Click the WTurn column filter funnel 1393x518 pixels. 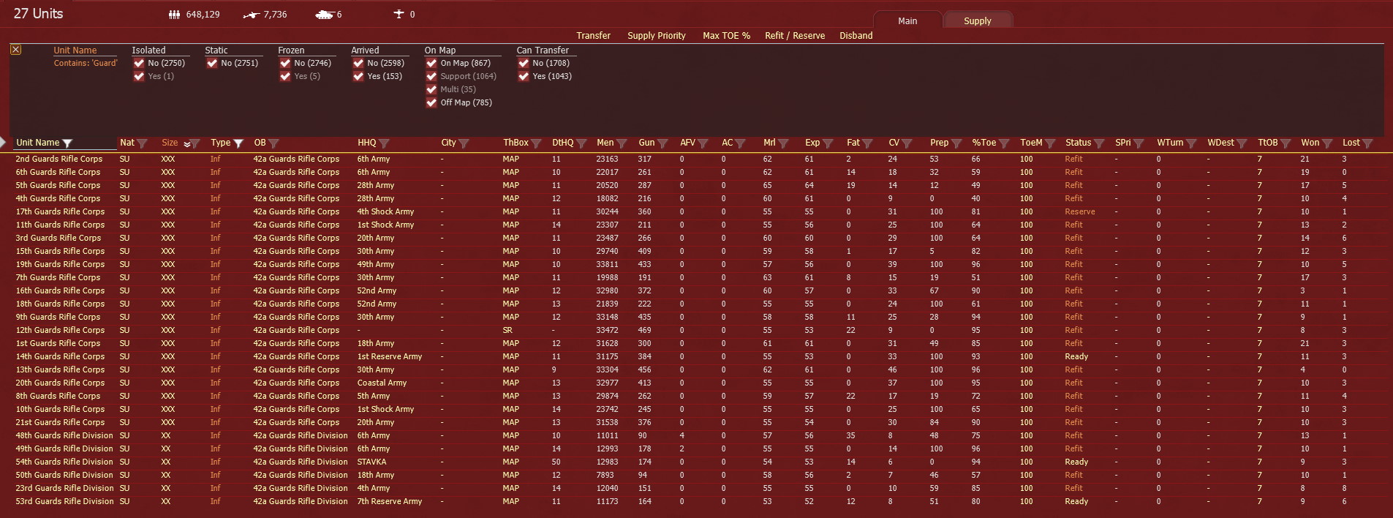[x=1192, y=143]
